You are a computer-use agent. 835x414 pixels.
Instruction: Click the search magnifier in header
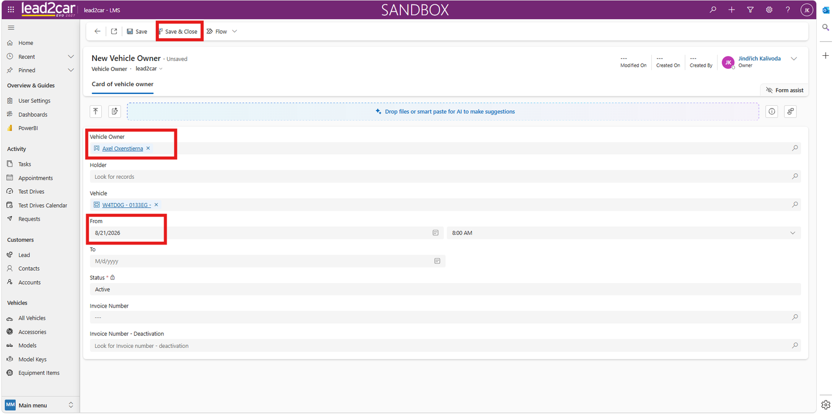pyautogui.click(x=713, y=9)
